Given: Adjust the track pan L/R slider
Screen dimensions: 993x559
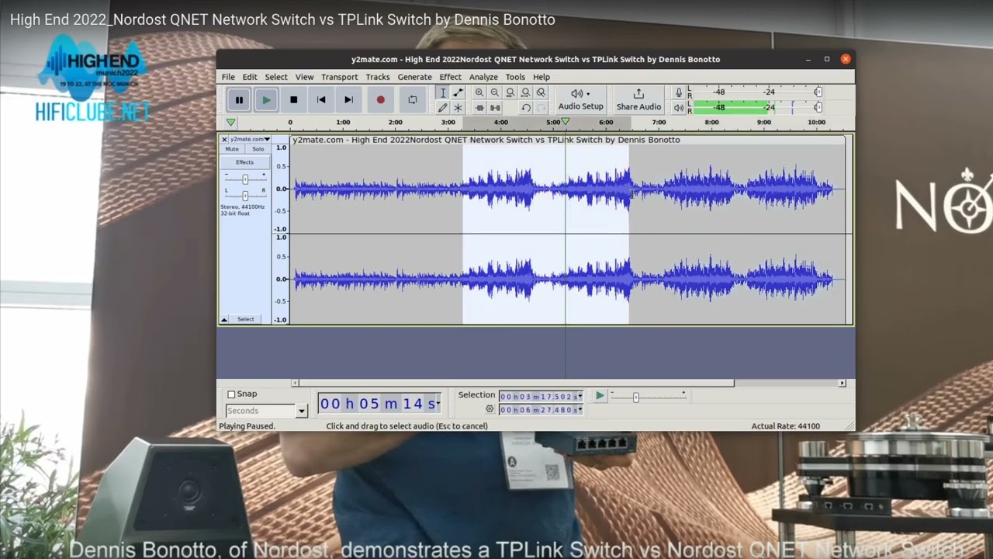Looking at the screenshot, I should tap(245, 194).
